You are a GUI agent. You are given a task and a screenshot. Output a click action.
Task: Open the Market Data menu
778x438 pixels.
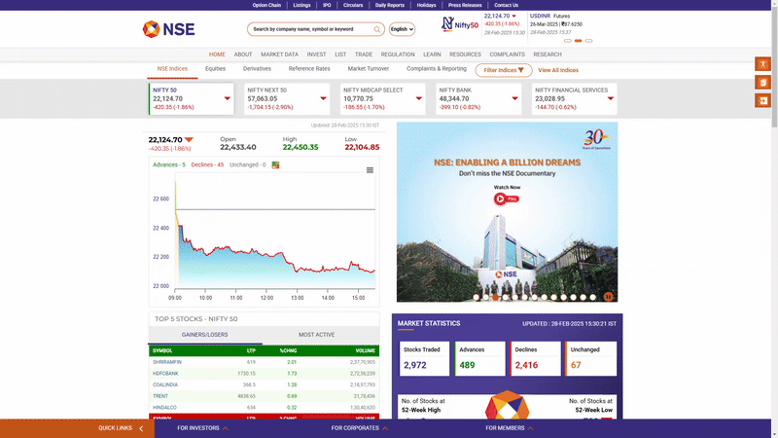coord(279,55)
